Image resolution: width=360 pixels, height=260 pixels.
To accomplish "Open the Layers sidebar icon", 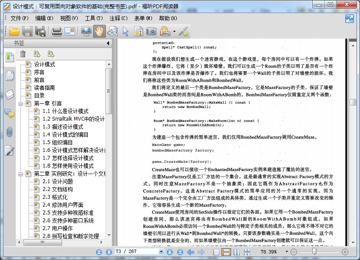I will pos(10,94).
